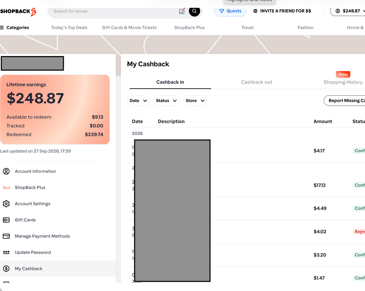Click the Report Missing Cashback button
Screen dimensions: 365x291
[x=344, y=101]
